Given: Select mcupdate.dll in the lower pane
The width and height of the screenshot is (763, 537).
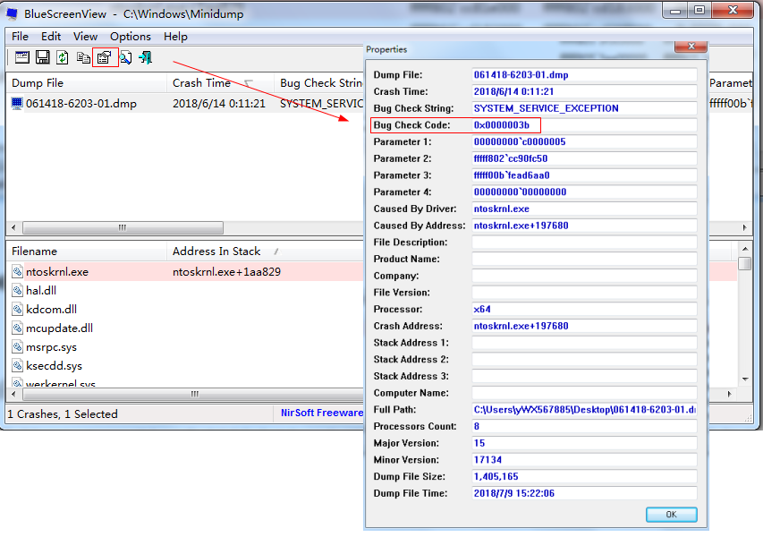Looking at the screenshot, I should (59, 328).
